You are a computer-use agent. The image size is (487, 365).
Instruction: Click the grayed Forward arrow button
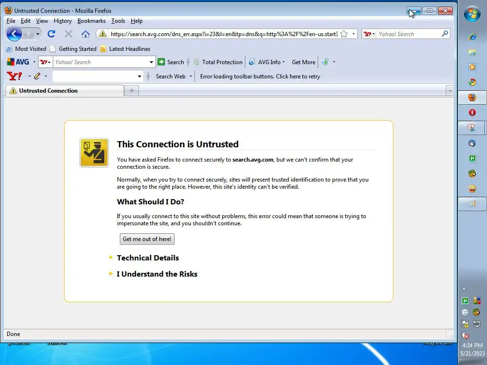click(28, 34)
